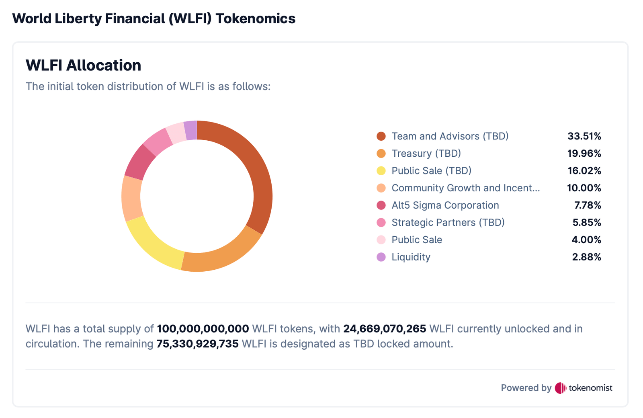Screen dimensions: 643x418
Task: Click the Liquidity purple legend dot
Action: pyautogui.click(x=381, y=257)
